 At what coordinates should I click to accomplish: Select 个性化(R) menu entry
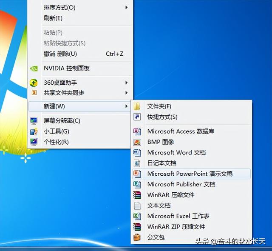click(x=56, y=142)
